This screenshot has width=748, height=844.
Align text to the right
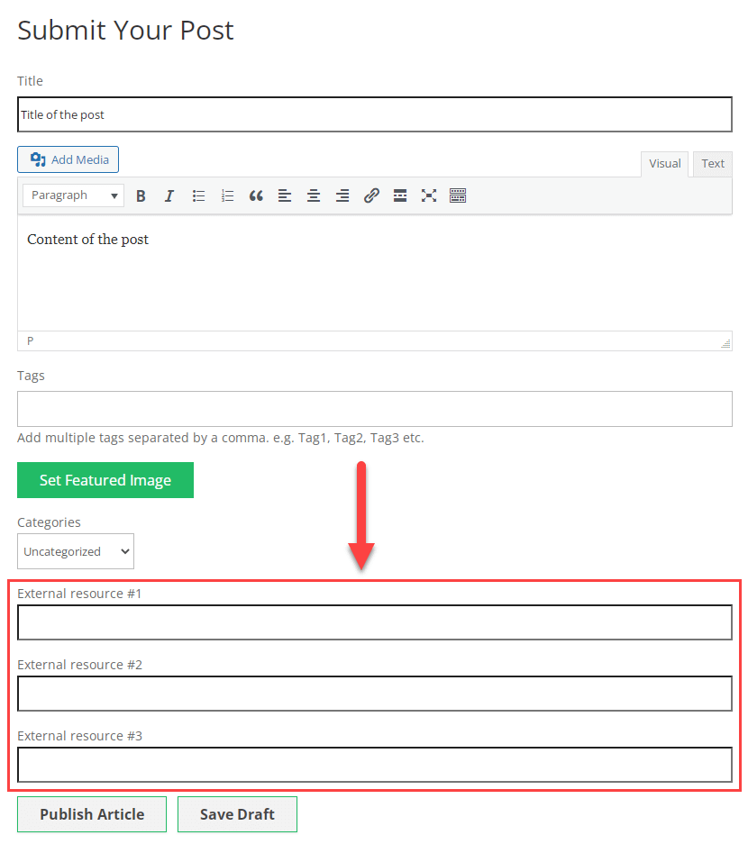tap(342, 195)
